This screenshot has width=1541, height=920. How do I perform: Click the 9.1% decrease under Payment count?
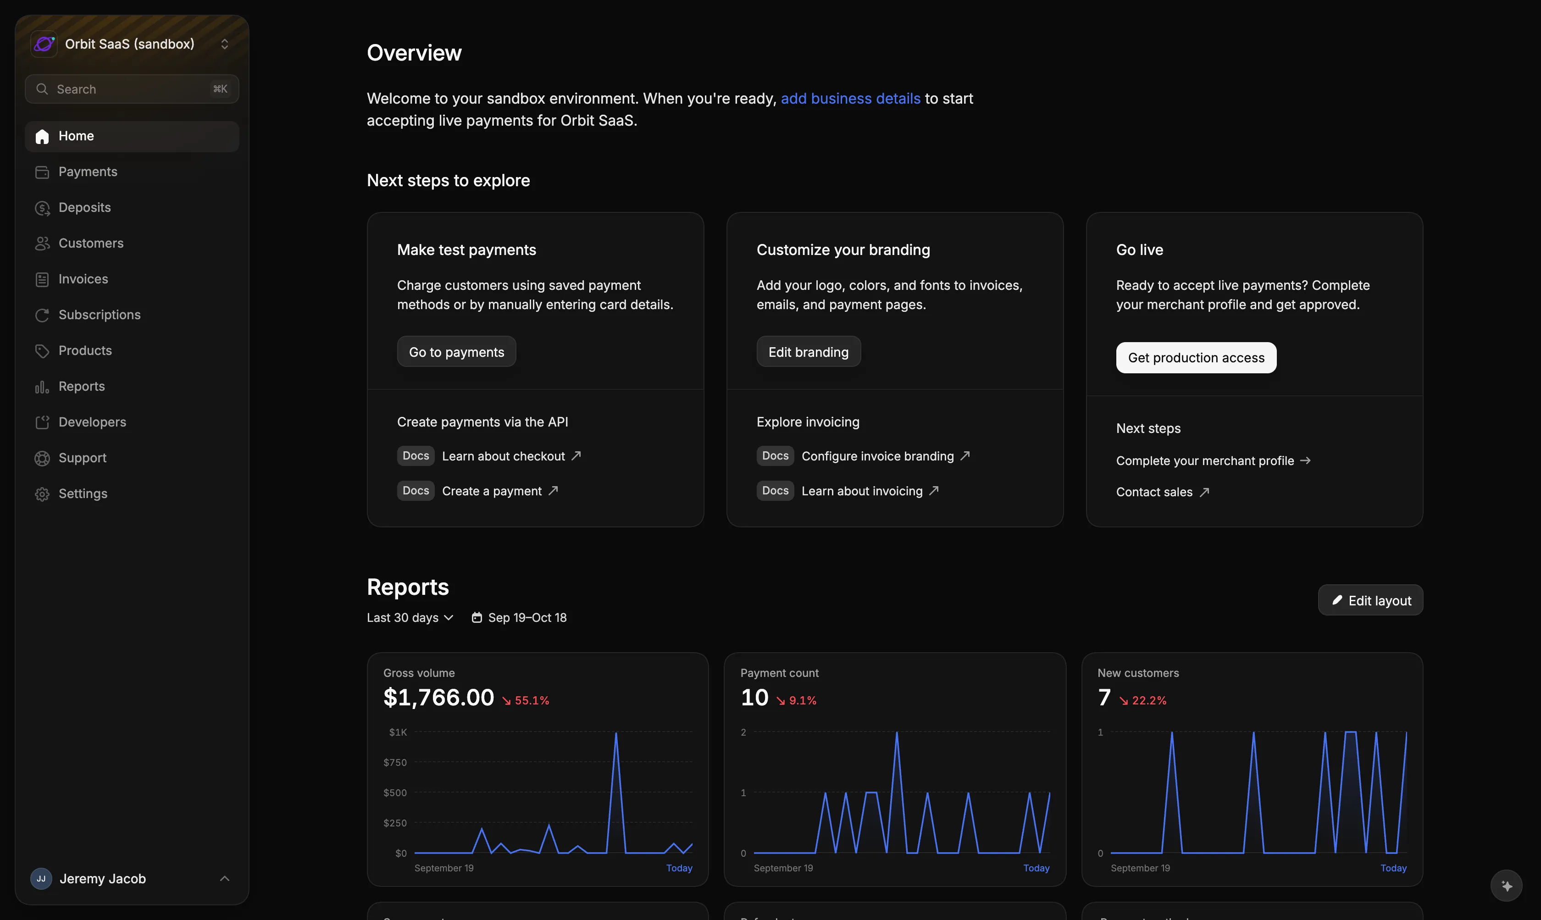pyautogui.click(x=796, y=700)
